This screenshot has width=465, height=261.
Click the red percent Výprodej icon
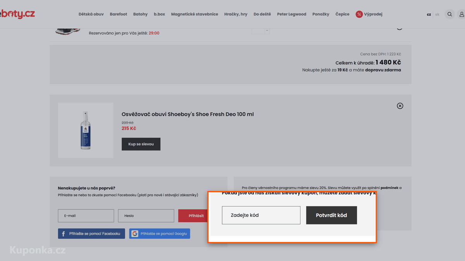click(x=359, y=14)
